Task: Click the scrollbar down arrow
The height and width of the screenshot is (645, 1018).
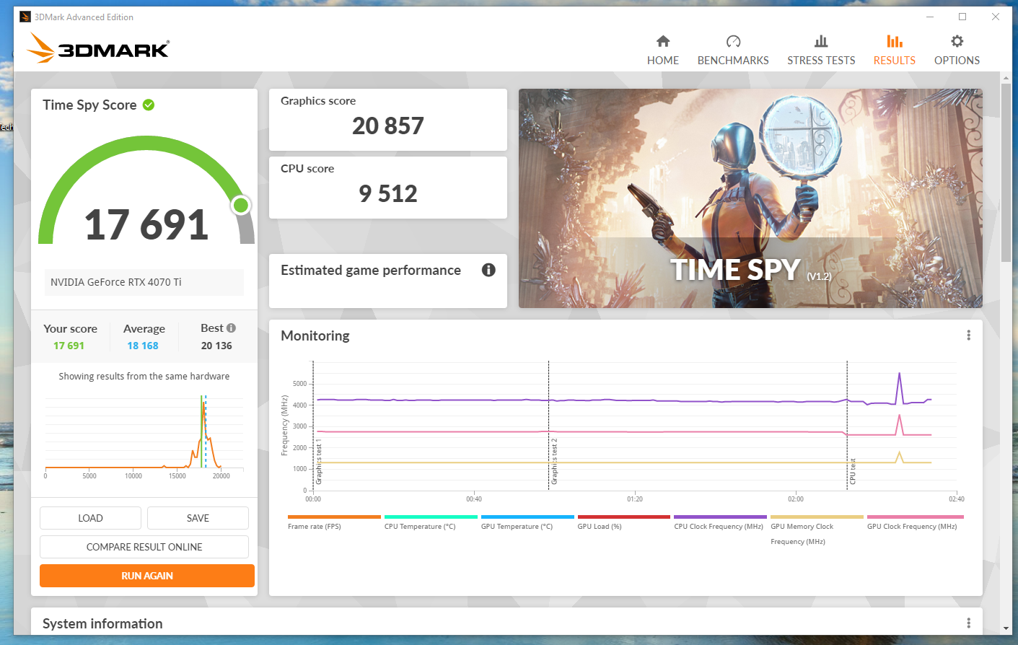Action: 1006,628
